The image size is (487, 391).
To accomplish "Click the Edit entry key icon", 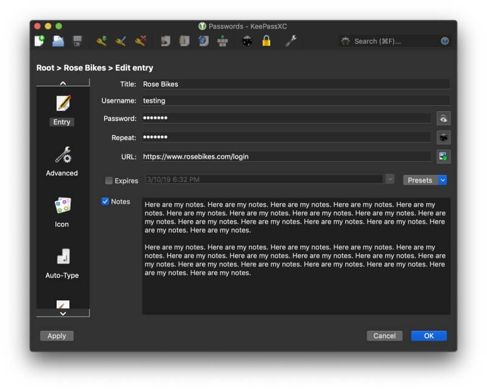I will pyautogui.click(x=121, y=41).
